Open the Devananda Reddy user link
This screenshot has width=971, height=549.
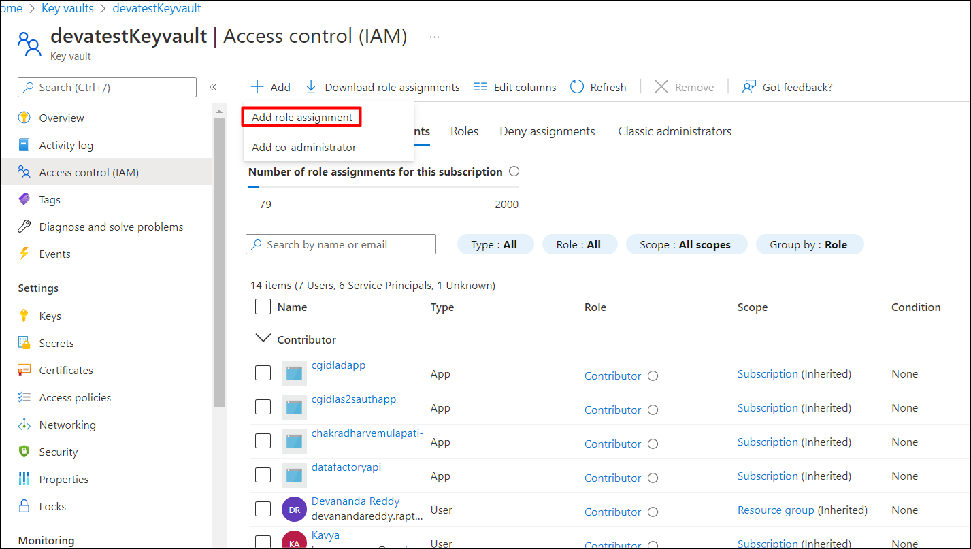click(355, 501)
